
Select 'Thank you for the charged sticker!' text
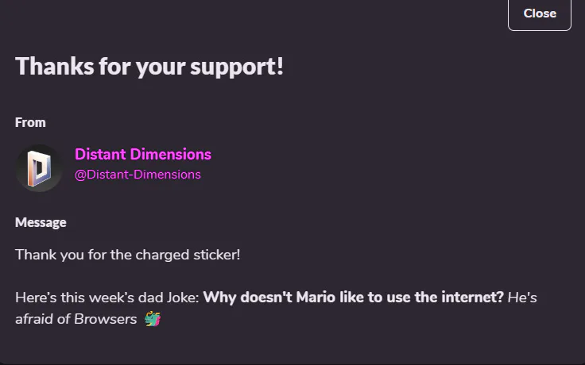[x=128, y=255]
